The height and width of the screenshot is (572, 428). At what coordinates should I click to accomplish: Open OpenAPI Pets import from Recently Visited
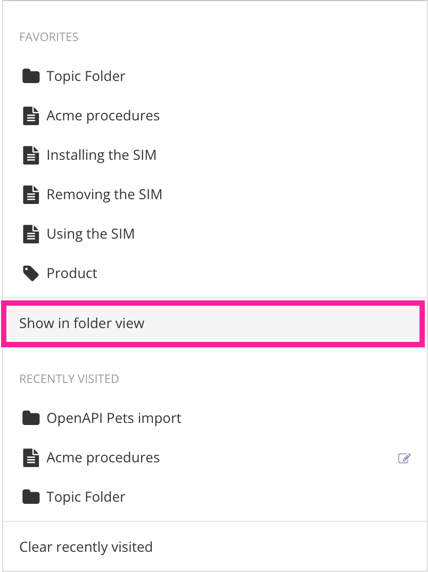[114, 418]
